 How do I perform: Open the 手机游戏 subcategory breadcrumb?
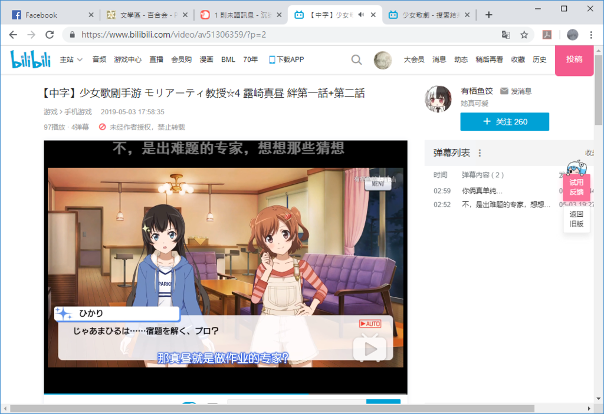pyautogui.click(x=78, y=112)
